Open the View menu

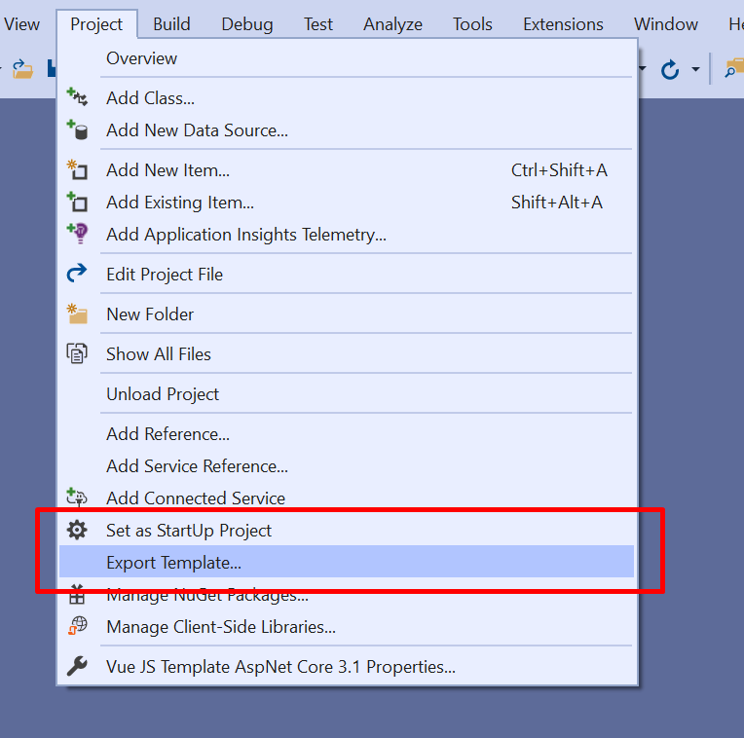coord(21,24)
